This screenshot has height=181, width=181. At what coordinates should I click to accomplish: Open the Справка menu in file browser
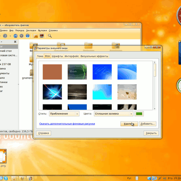click(x=53, y=30)
